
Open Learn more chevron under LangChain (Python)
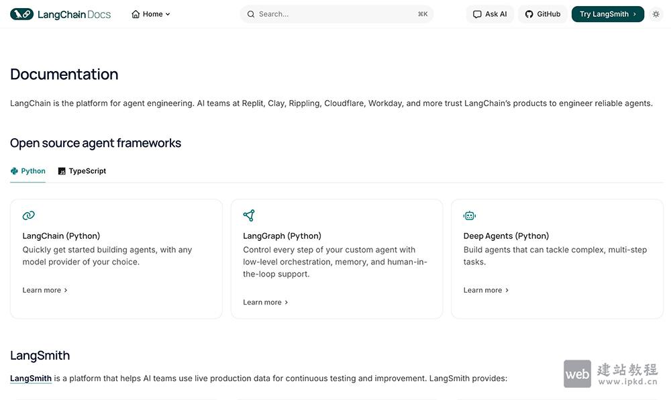click(65, 291)
